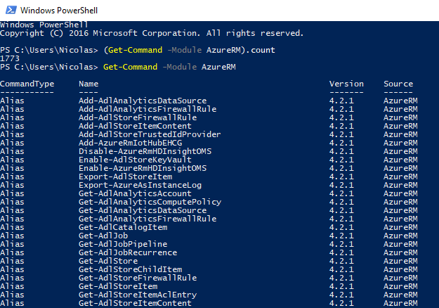This screenshot has width=439, height=308.
Task: Click Get-AdlAnalyticsDataSource entry
Action: coord(143,210)
